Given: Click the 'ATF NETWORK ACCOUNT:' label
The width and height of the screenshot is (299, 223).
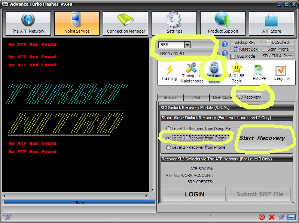Looking at the screenshot, I should pos(189,175).
